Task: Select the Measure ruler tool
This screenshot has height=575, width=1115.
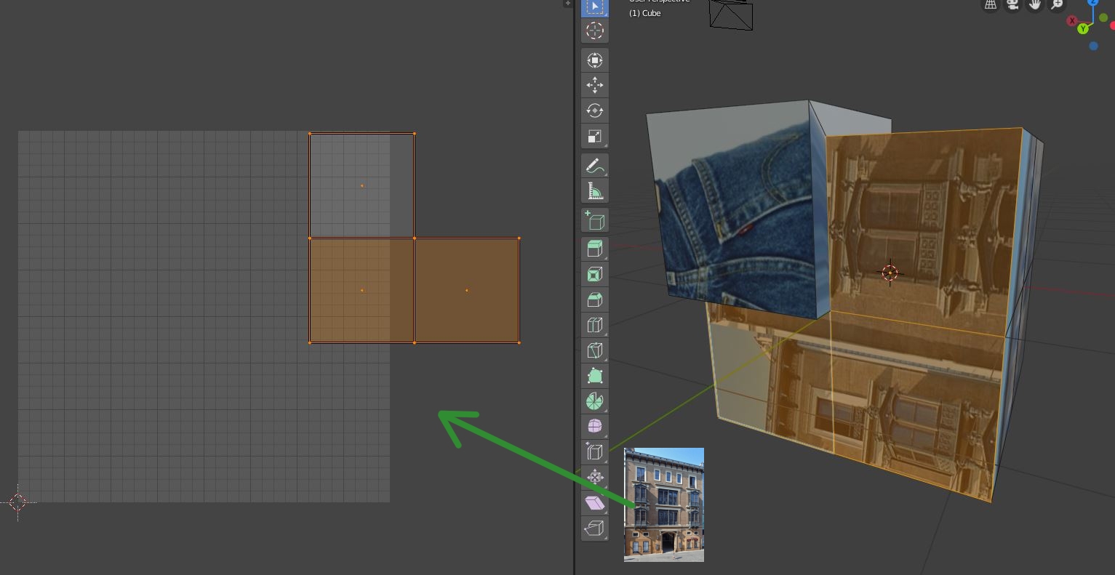Action: tap(595, 191)
